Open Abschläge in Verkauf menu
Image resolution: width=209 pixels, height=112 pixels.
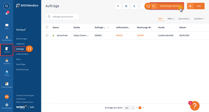pos(21,64)
